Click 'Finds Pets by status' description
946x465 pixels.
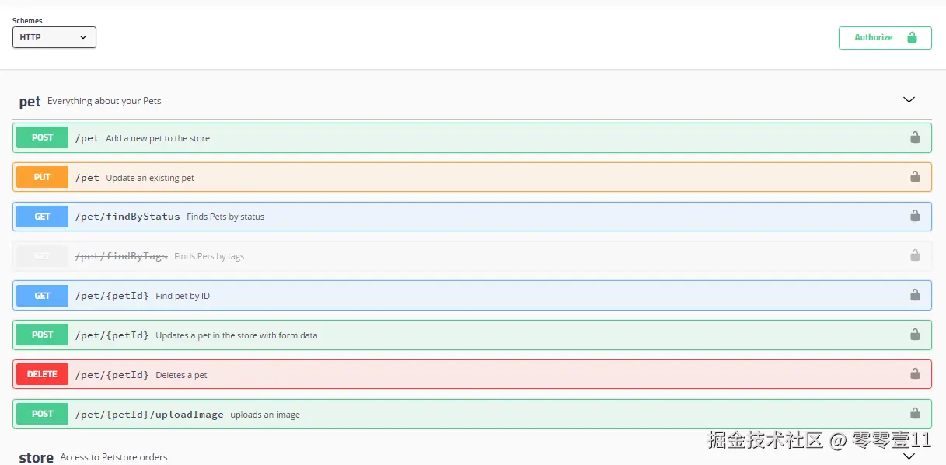(x=225, y=217)
